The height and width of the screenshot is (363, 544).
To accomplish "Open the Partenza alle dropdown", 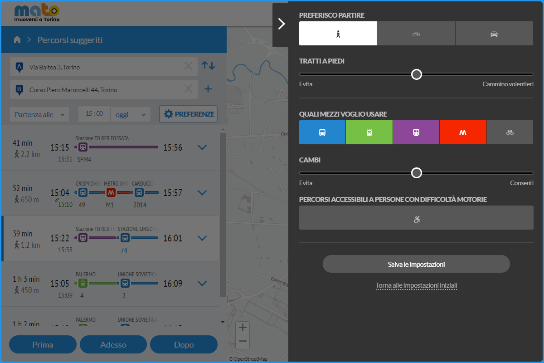I will coord(39,114).
